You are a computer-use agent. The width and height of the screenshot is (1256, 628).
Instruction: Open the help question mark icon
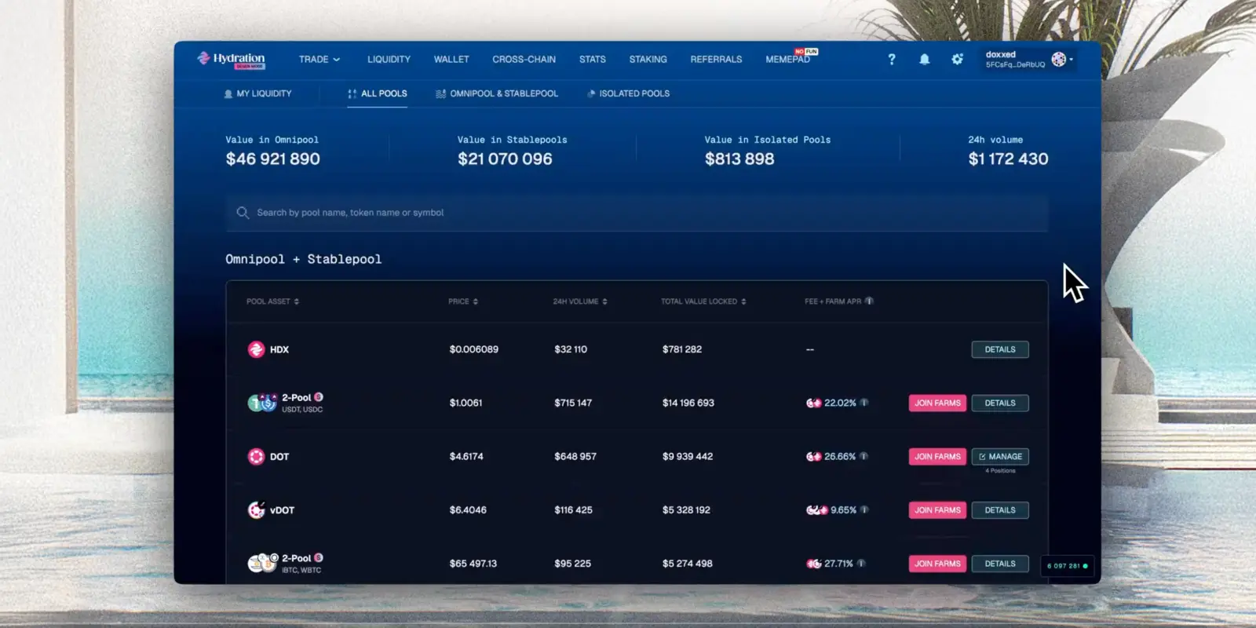click(892, 59)
